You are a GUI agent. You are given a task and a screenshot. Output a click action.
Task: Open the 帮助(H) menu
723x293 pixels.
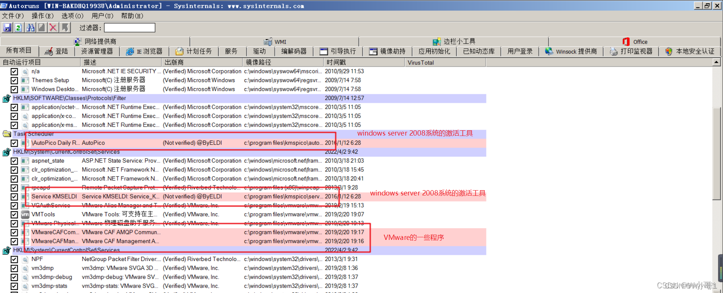(x=132, y=16)
